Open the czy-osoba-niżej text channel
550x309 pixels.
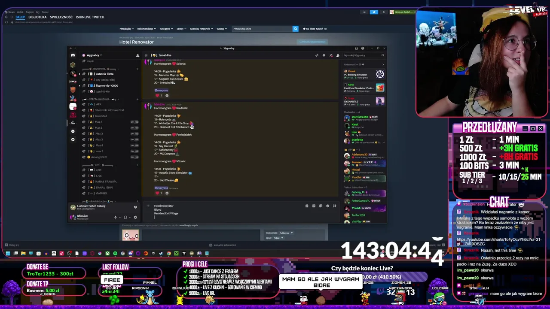105,79
